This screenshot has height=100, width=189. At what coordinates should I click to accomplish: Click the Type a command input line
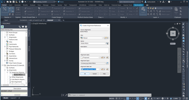pyautogui.click(x=109, y=95)
